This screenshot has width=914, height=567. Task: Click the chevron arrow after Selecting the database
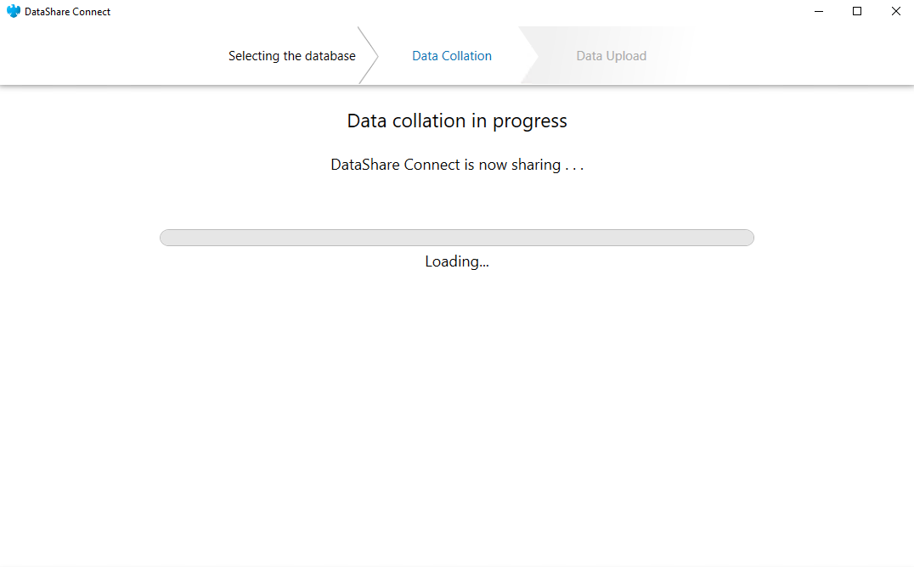coord(370,55)
